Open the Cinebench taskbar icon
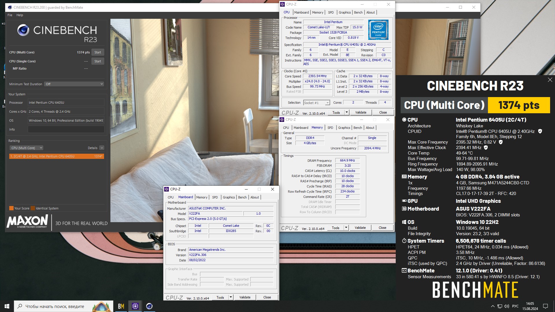This screenshot has width=555, height=312. 149,306
